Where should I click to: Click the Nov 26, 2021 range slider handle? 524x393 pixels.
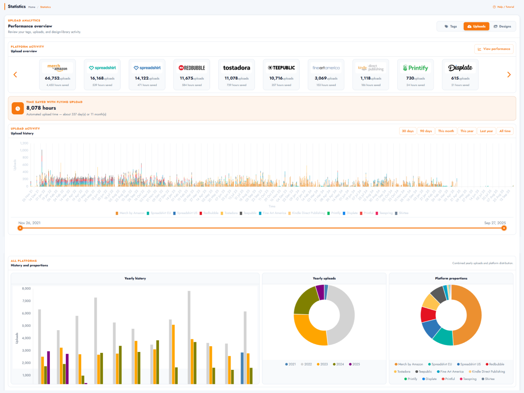20,228
